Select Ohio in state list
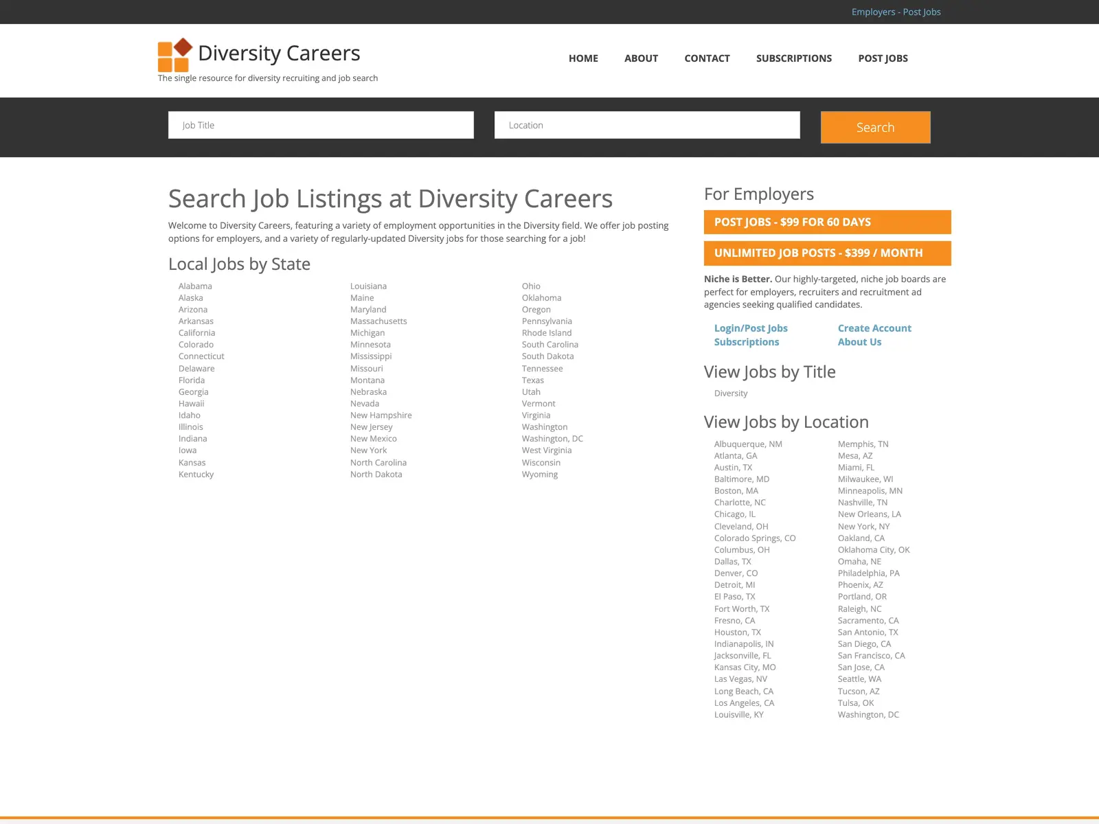Image resolution: width=1099 pixels, height=824 pixels. 531,286
